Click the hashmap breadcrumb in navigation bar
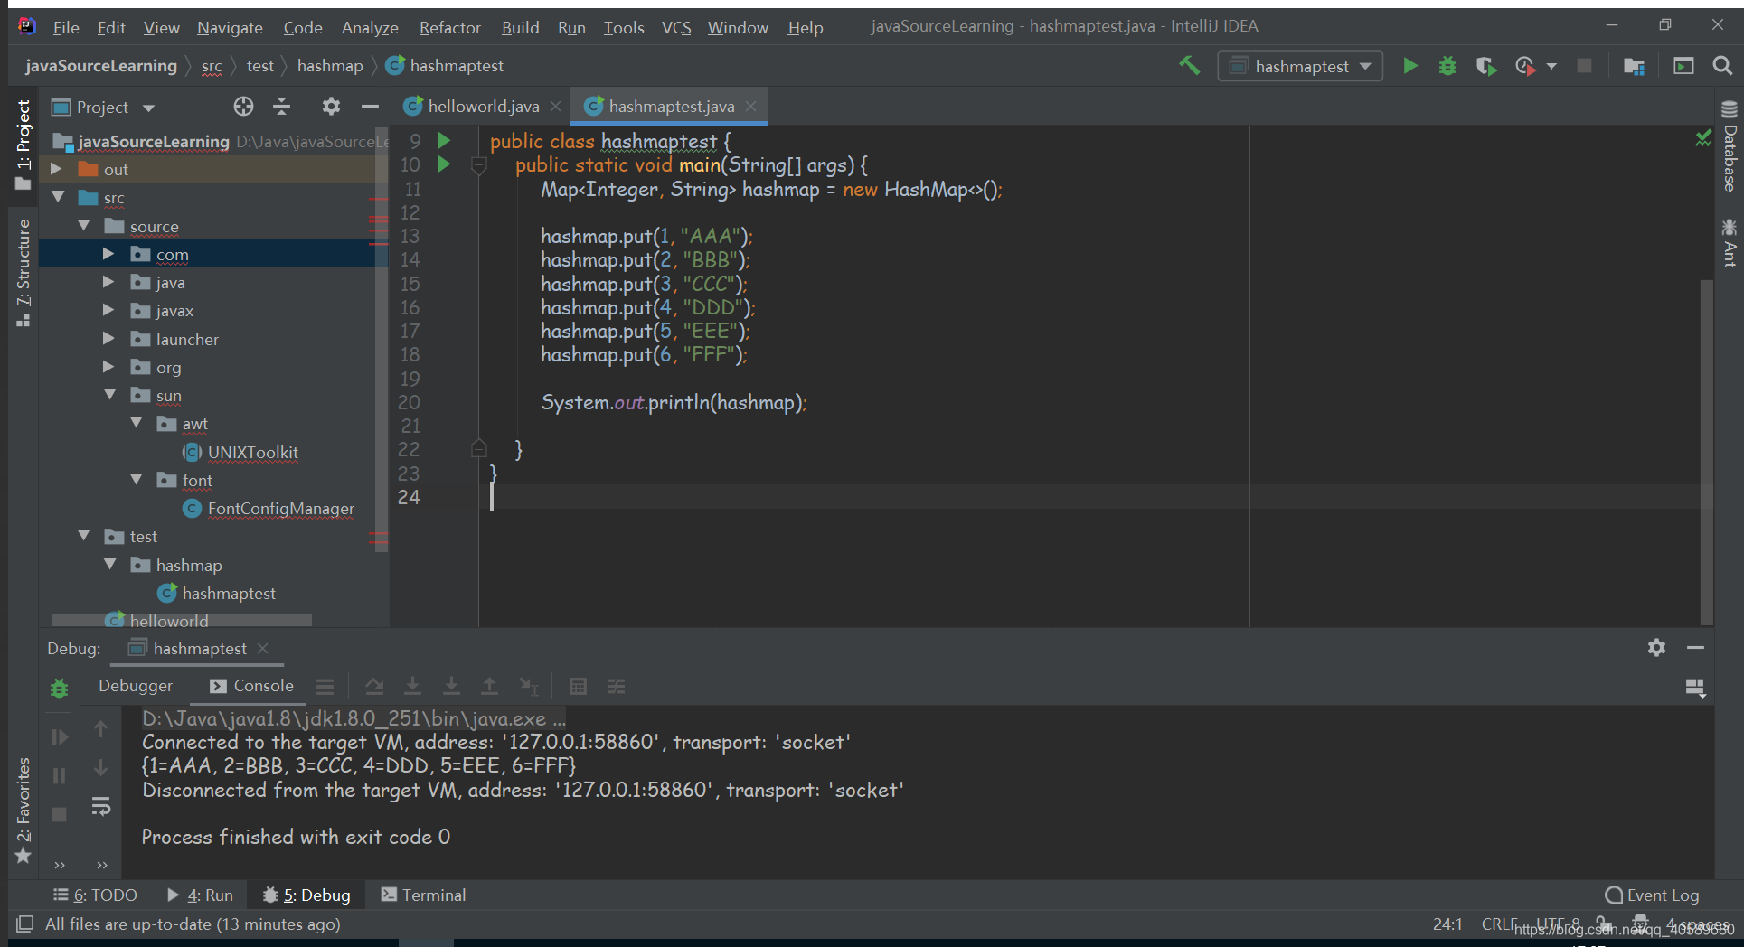1744x947 pixels. 330,66
